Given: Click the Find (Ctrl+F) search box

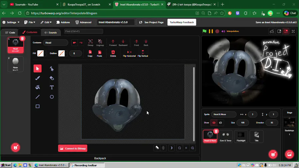Looking at the screenshot, I should tap(83, 31).
